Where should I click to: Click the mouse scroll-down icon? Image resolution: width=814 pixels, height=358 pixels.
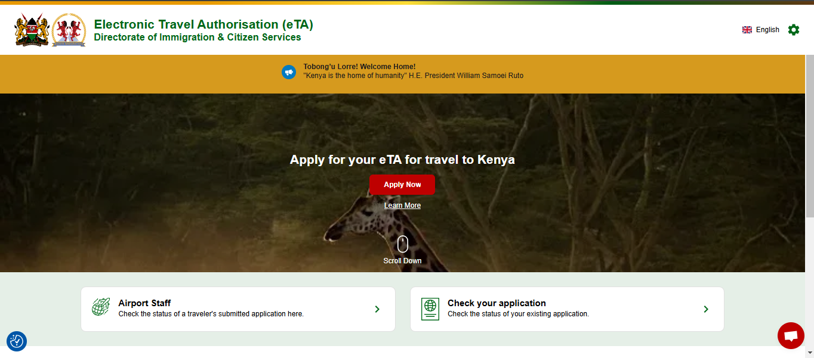403,244
